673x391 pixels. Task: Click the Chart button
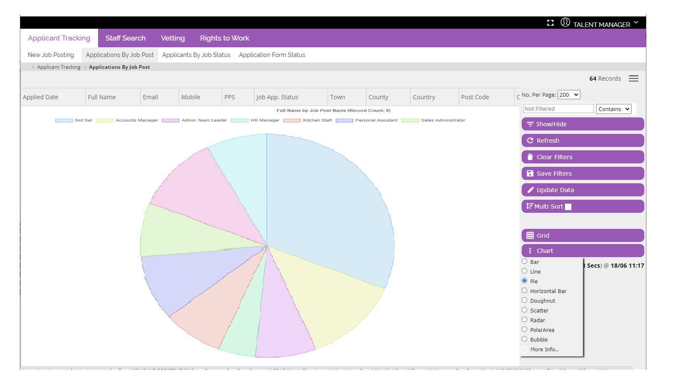tap(583, 251)
